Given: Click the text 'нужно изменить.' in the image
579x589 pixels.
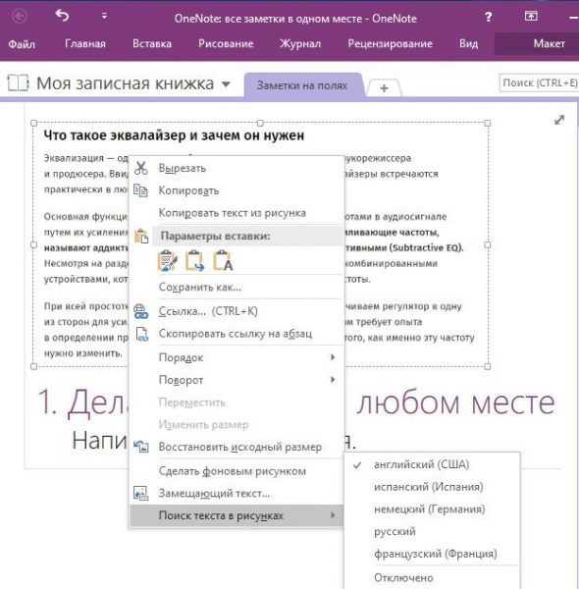Looking at the screenshot, I should (x=83, y=353).
